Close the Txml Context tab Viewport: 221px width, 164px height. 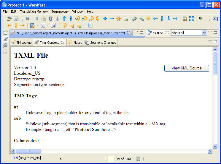click(x=63, y=42)
